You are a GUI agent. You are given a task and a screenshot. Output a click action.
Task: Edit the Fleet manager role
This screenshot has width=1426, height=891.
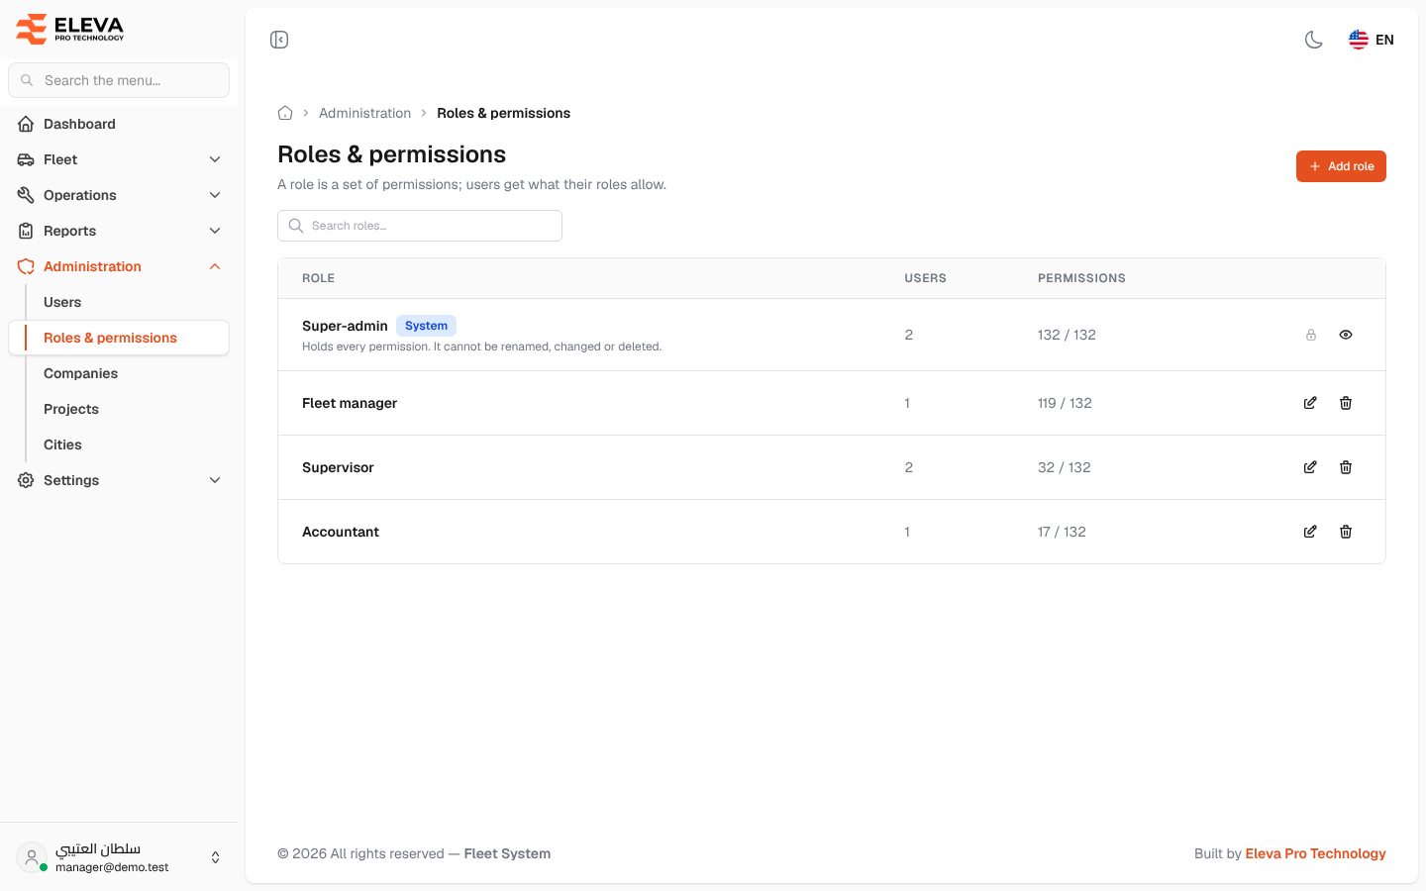pyautogui.click(x=1310, y=403)
